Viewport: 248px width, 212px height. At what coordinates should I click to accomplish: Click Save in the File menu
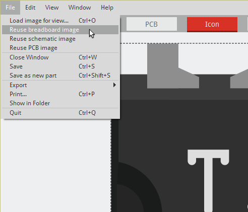click(x=60, y=66)
